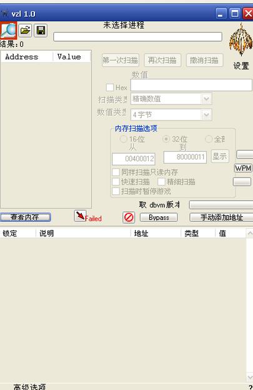Image resolution: width=253 pixels, height=390 pixels.
Task: Click the progress bar below 未选择进程
Action: (x=137, y=36)
